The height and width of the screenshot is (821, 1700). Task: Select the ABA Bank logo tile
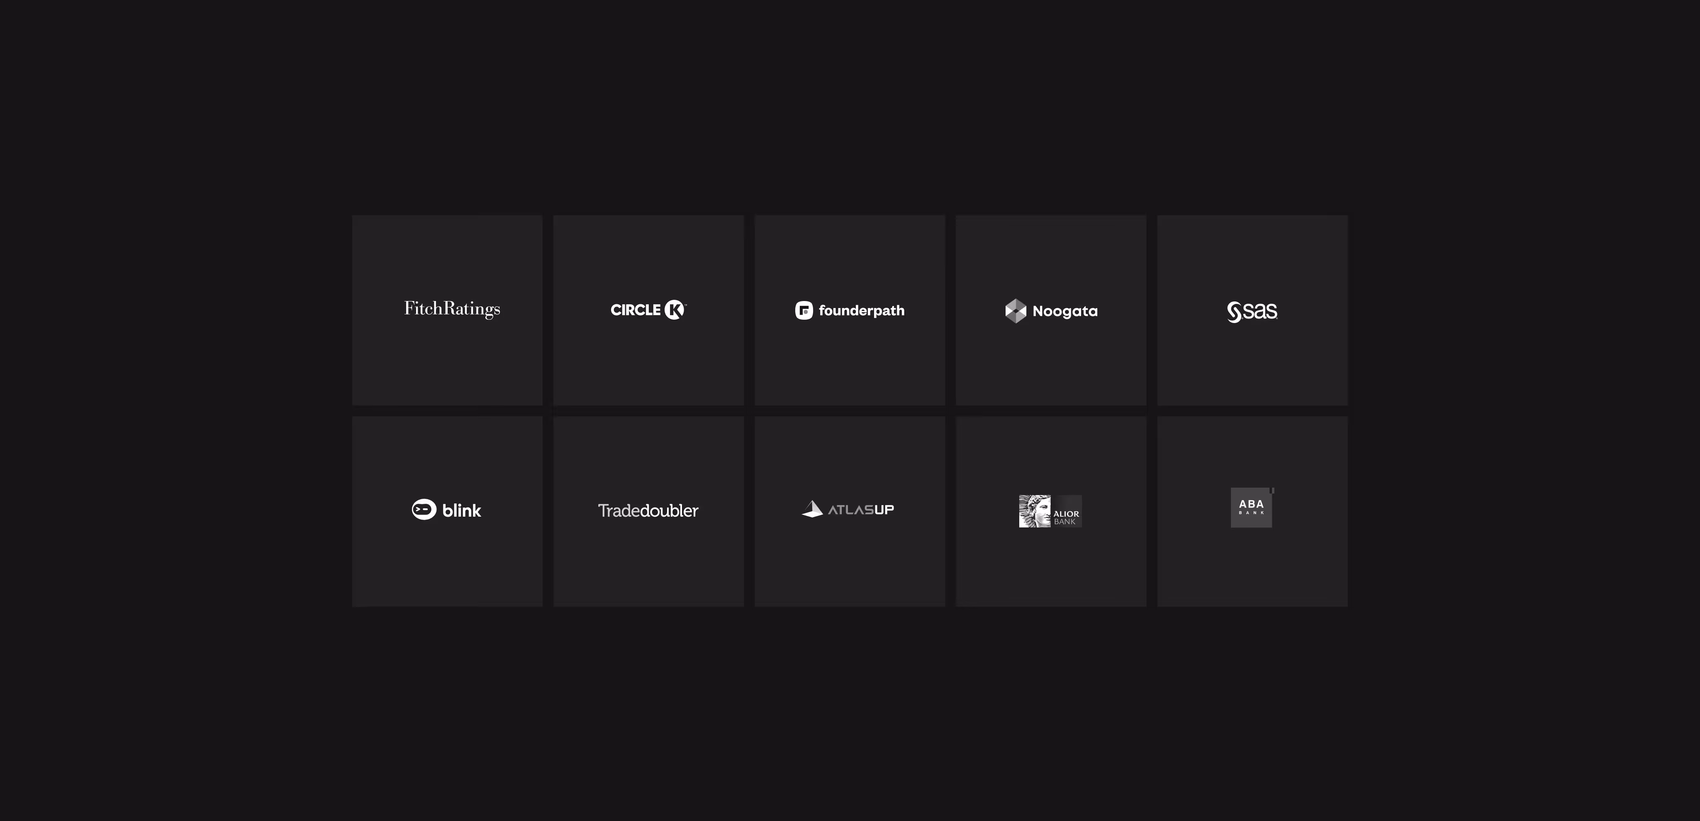point(1252,511)
